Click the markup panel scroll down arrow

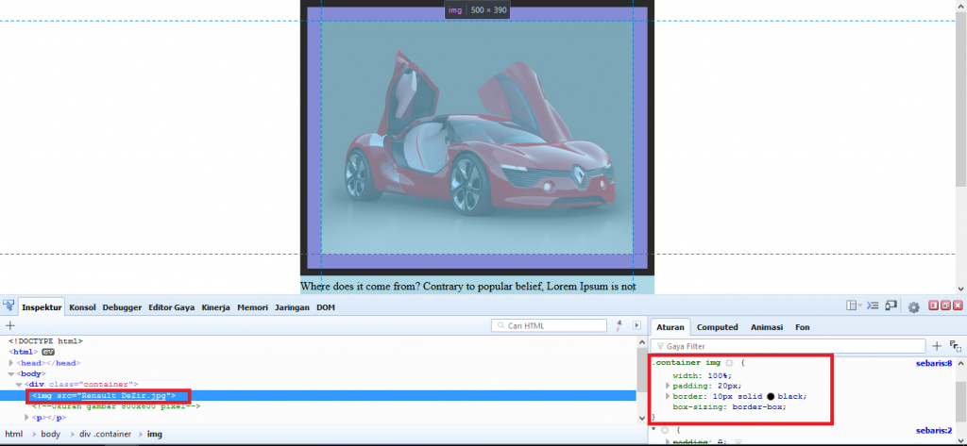tap(641, 419)
